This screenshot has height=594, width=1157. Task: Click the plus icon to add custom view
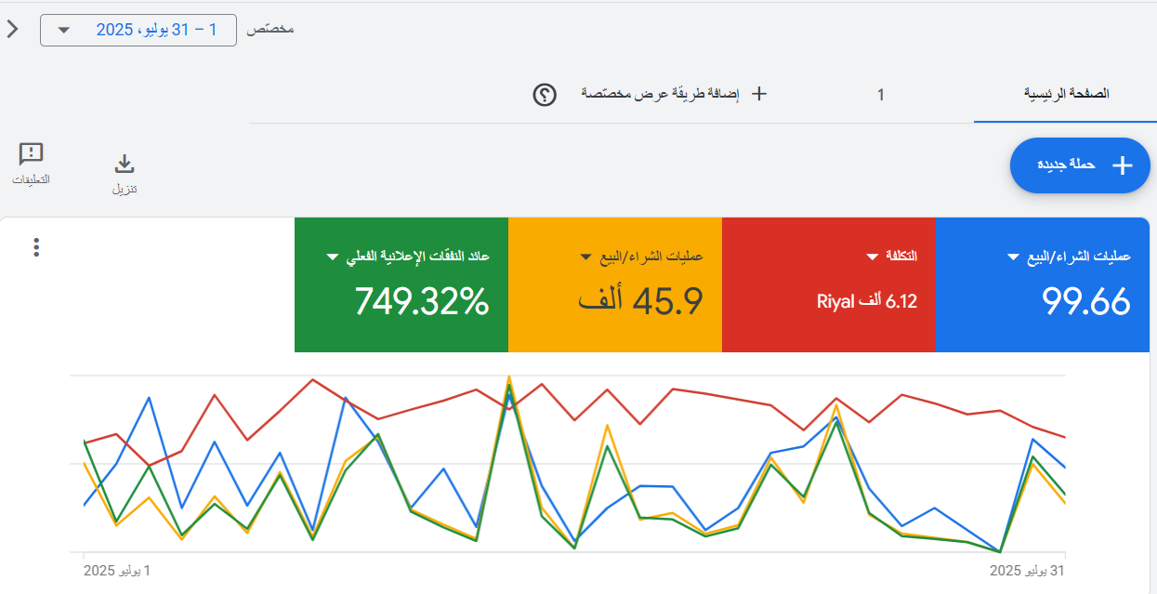(x=758, y=94)
